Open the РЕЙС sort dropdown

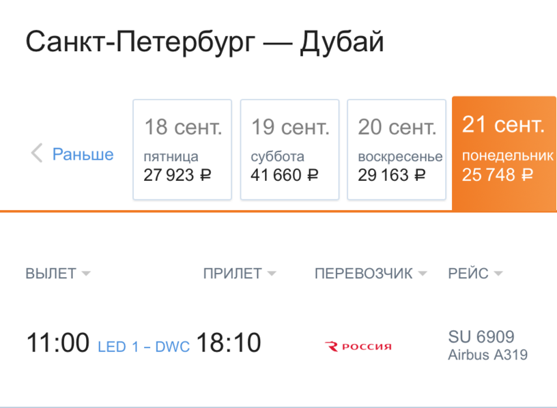tap(475, 274)
